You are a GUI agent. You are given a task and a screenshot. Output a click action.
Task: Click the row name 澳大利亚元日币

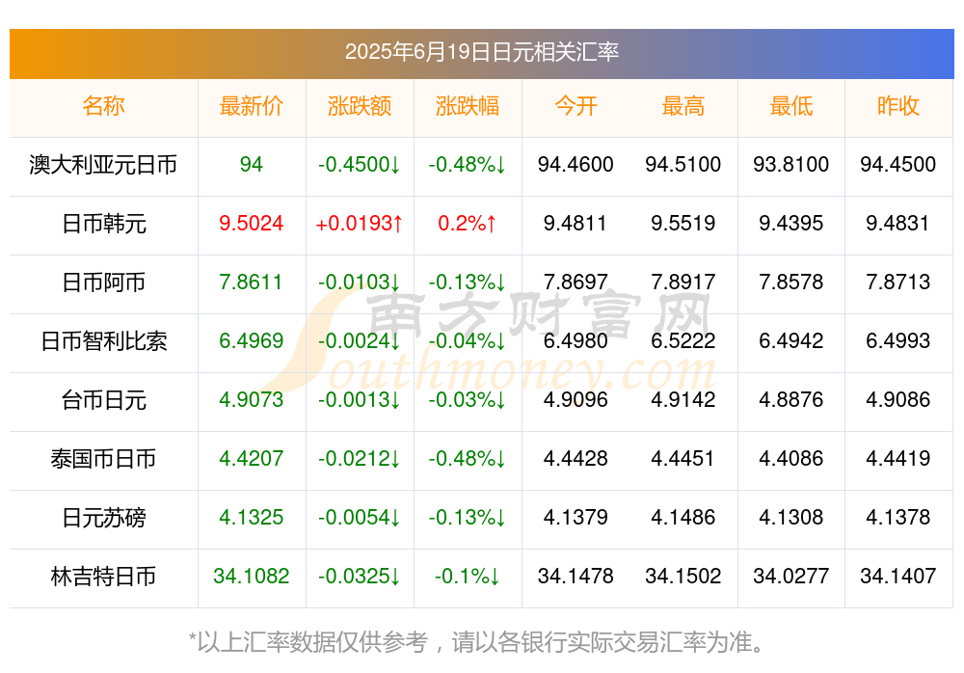pos(103,165)
